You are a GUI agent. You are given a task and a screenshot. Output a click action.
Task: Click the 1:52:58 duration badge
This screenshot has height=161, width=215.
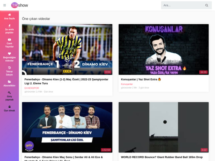[106, 150]
